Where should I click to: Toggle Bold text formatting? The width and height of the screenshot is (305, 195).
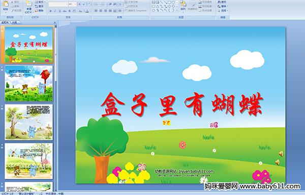coord(50,11)
